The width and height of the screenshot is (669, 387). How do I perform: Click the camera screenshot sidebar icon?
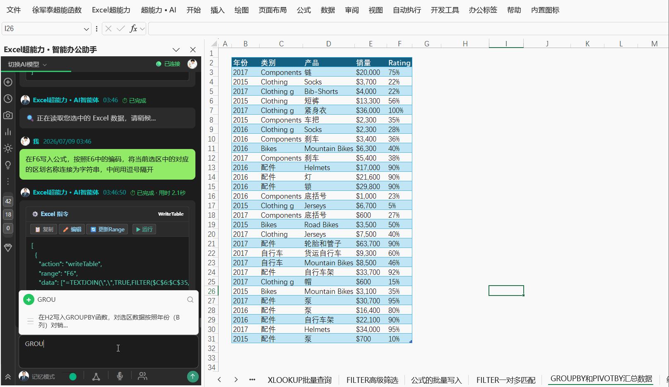[8, 115]
